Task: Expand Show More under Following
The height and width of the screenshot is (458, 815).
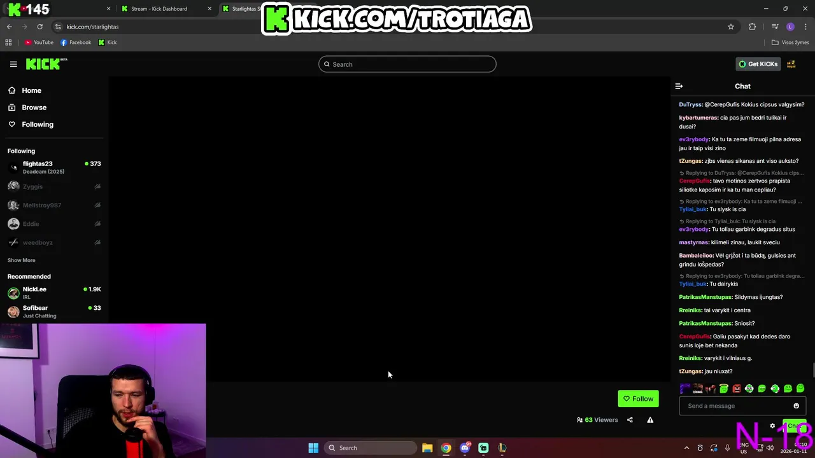Action: pyautogui.click(x=21, y=260)
